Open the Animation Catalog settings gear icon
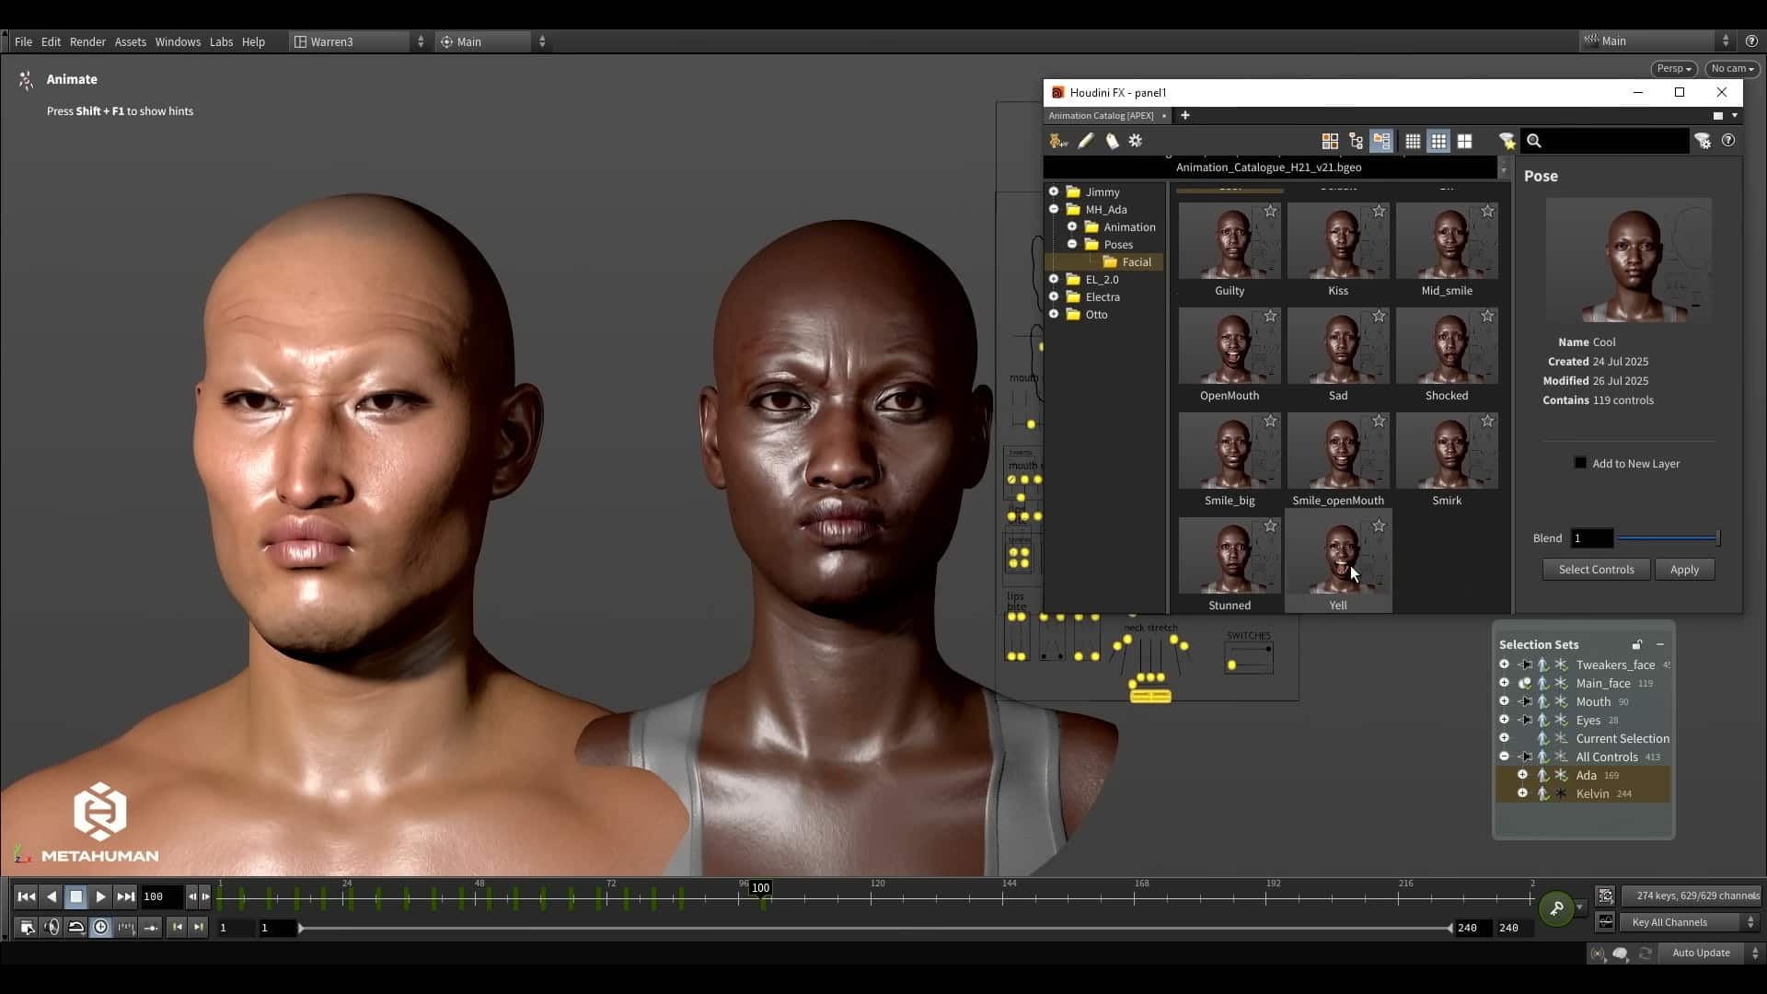This screenshot has width=1767, height=994. coord(1136,141)
